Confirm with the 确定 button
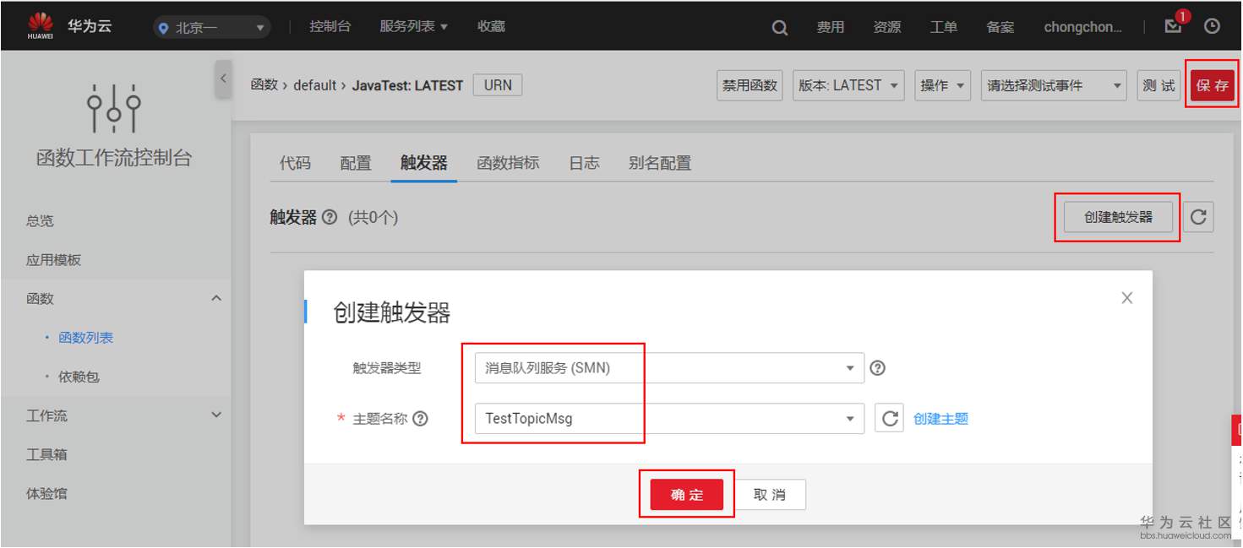This screenshot has height=548, width=1243. 687,495
